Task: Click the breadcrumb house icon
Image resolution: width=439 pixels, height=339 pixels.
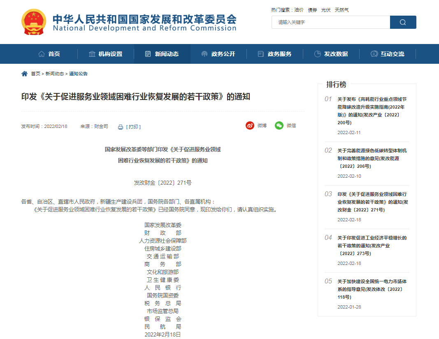Action: (x=25, y=74)
